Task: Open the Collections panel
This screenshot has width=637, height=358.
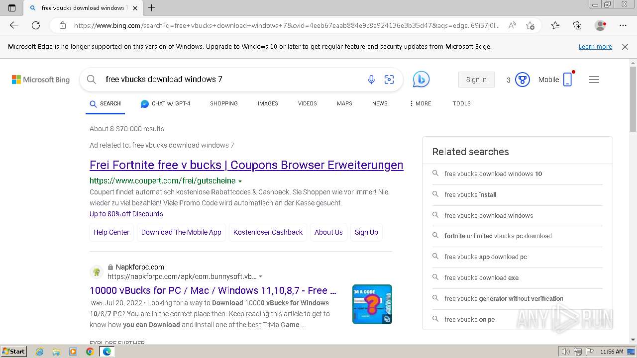Action: [x=577, y=25]
